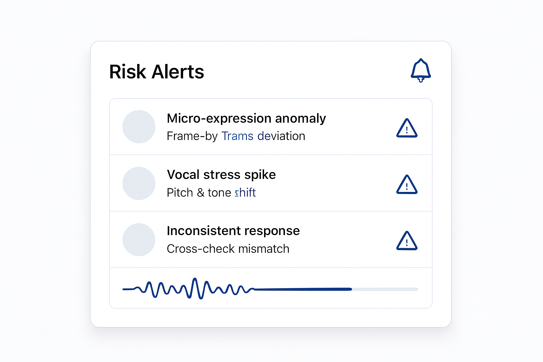Click warning triangle for Vocal stress spike
Image resolution: width=543 pixels, height=362 pixels.
pos(407,185)
